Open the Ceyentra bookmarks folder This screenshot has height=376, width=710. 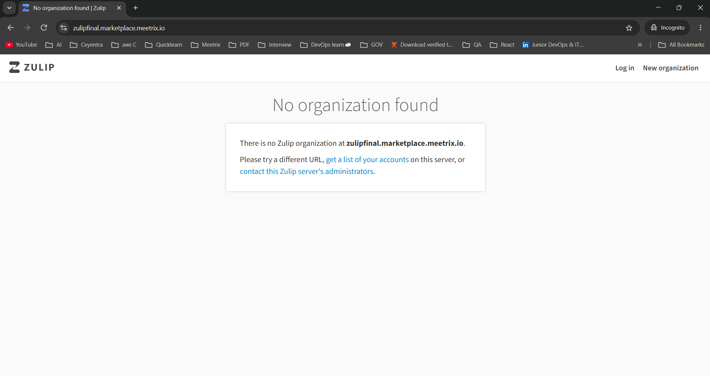pyautogui.click(x=86, y=45)
